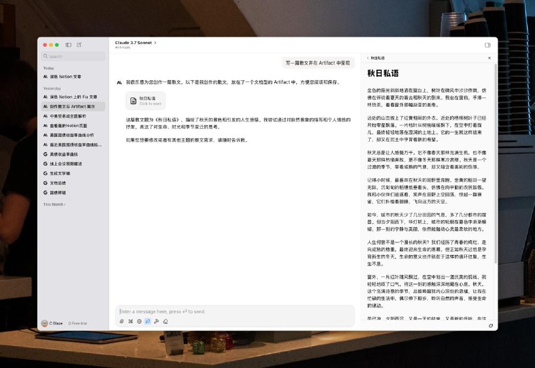
Task: Click the command shortcut icon below input
Action: coord(130,321)
